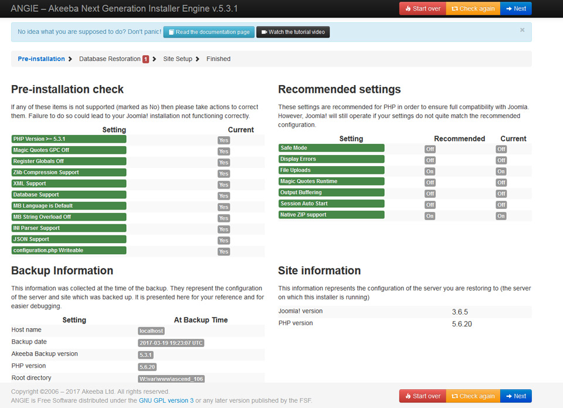The image size is (563, 408).
Task: Click the Yes badge for configuration.php Writeable
Action: click(x=223, y=252)
